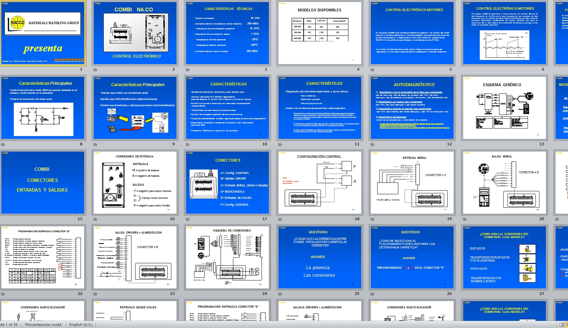Click the slide number label '4'
568x328 pixels.
(x=358, y=69)
